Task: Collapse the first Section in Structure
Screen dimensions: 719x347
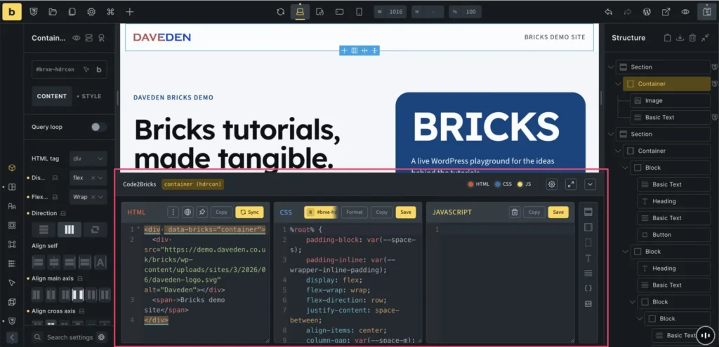Action: (x=610, y=67)
